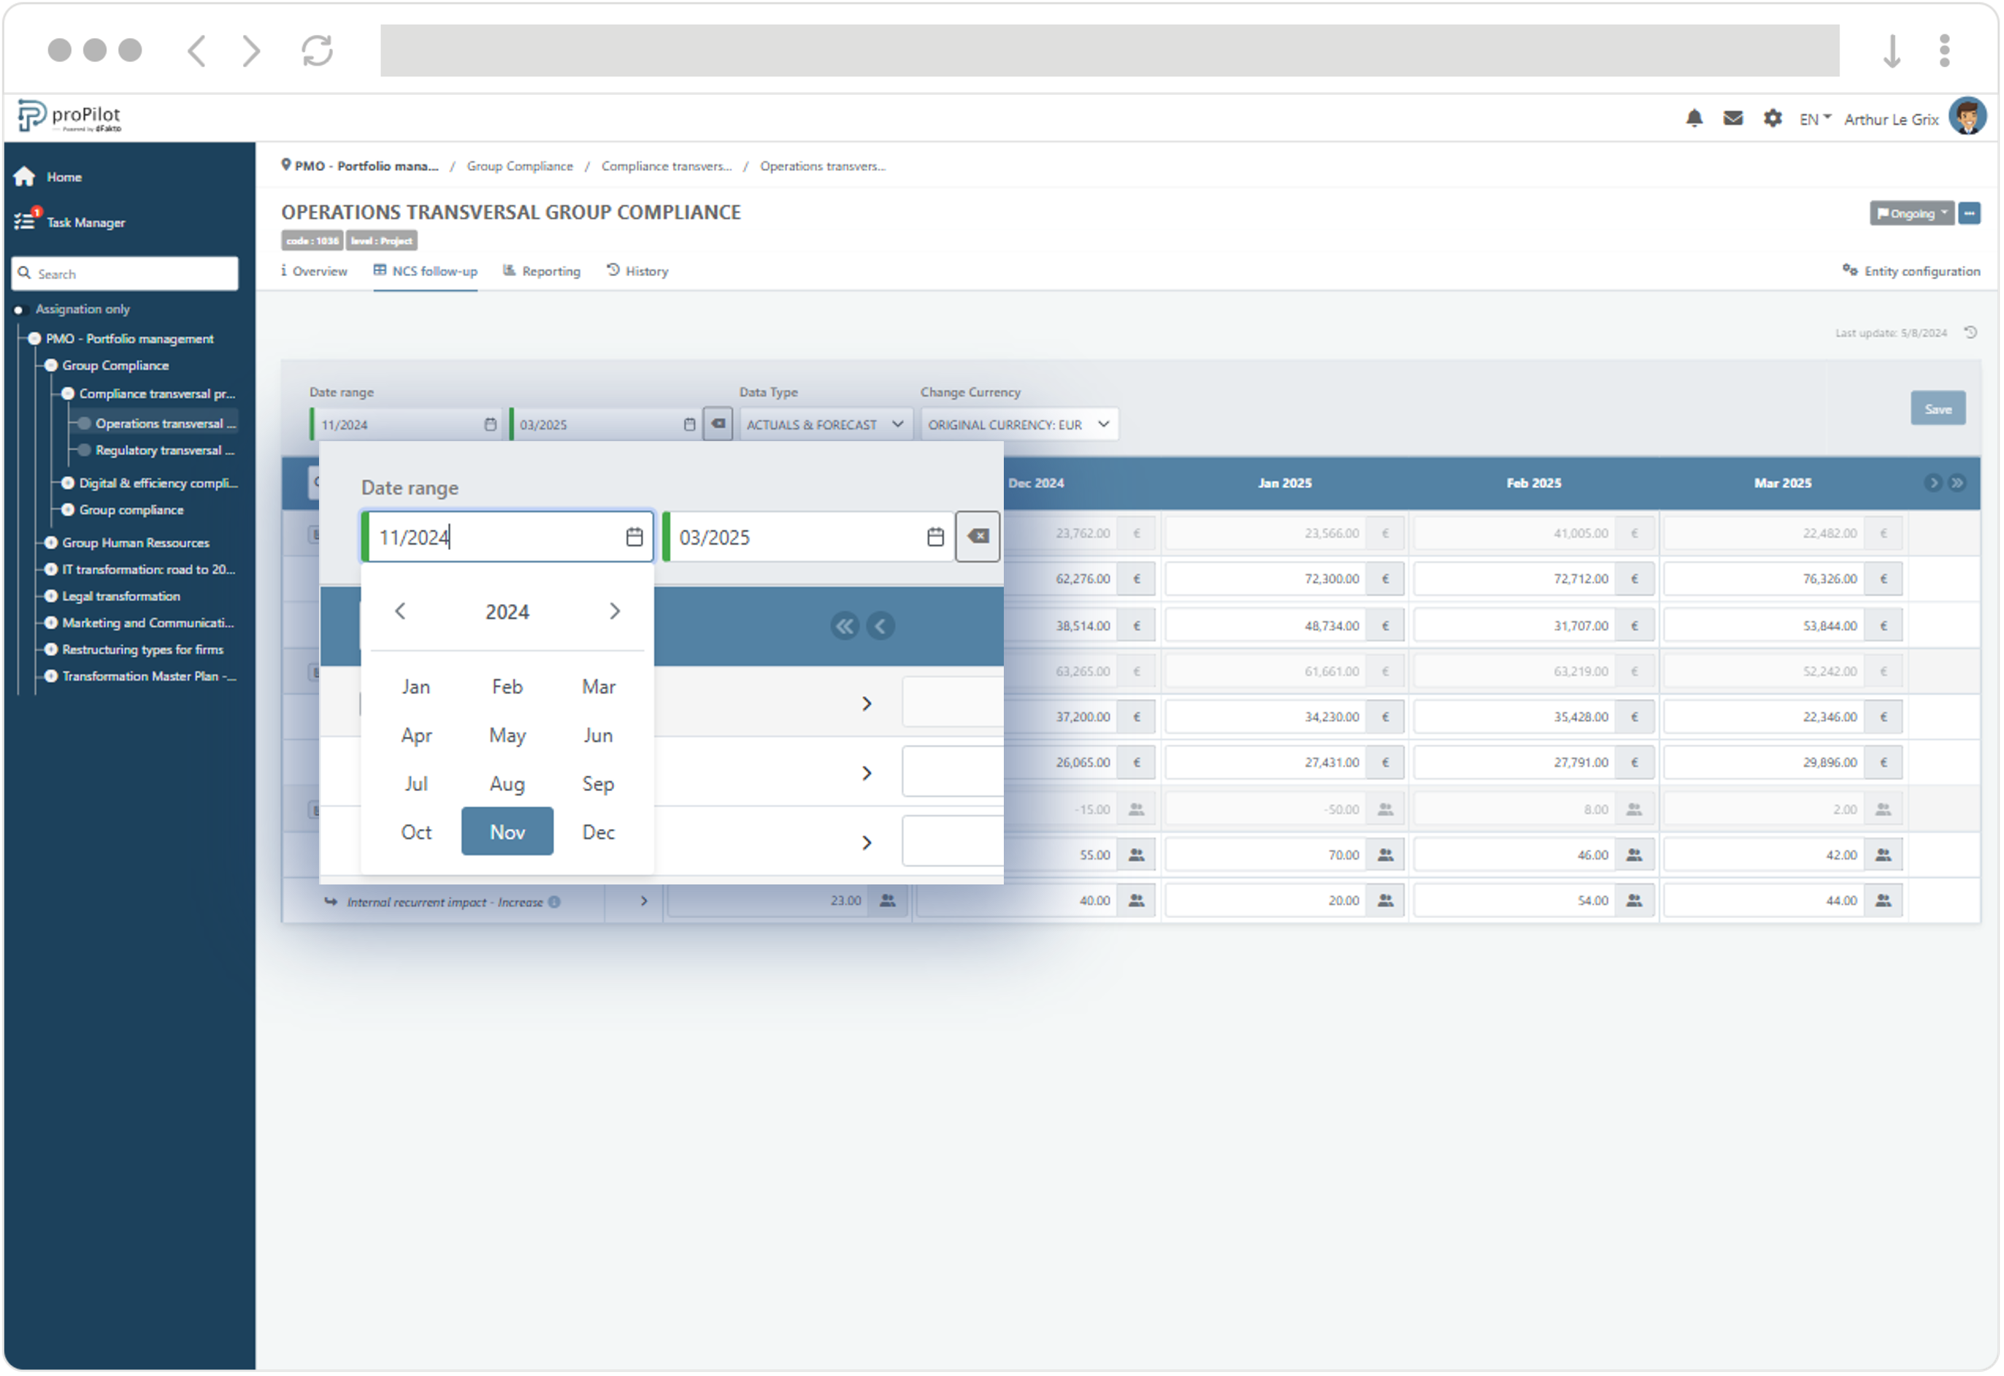Expand the Group Compliance tree item
Screen dimensions: 2004x1376
[50, 364]
